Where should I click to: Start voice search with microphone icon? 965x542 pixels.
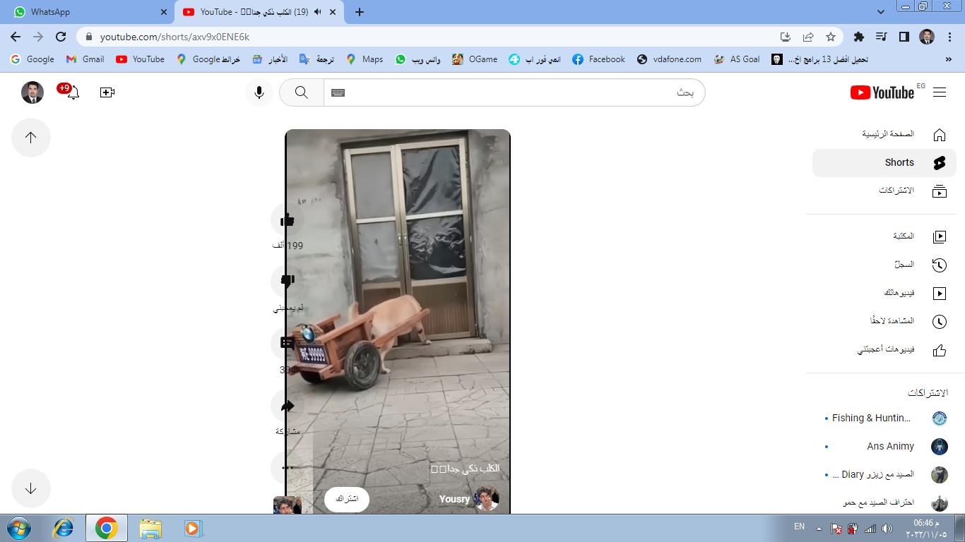coord(259,92)
